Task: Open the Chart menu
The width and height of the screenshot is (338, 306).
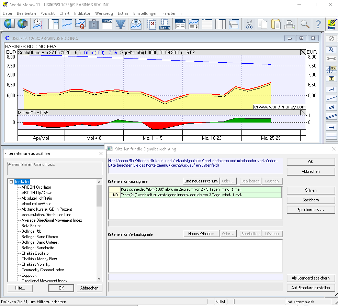Action: (x=65, y=13)
